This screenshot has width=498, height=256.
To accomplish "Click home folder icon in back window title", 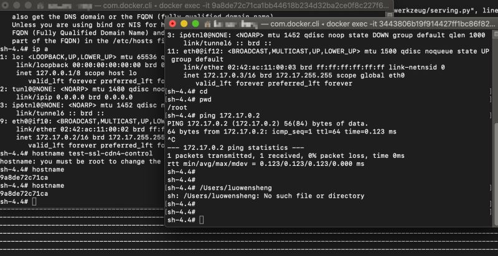I will pyautogui.click(x=40, y=6).
